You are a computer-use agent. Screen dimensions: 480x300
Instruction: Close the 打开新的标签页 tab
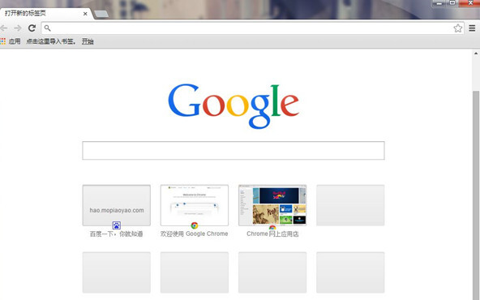point(85,14)
